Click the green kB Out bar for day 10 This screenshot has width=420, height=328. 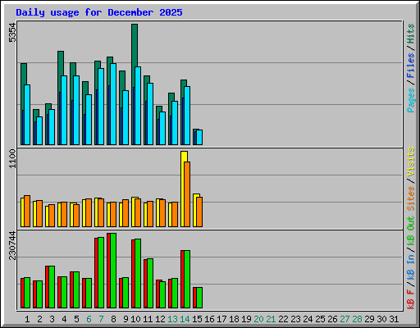138,273
